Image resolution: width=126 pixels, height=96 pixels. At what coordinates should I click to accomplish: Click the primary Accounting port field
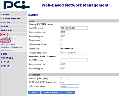(65, 36)
